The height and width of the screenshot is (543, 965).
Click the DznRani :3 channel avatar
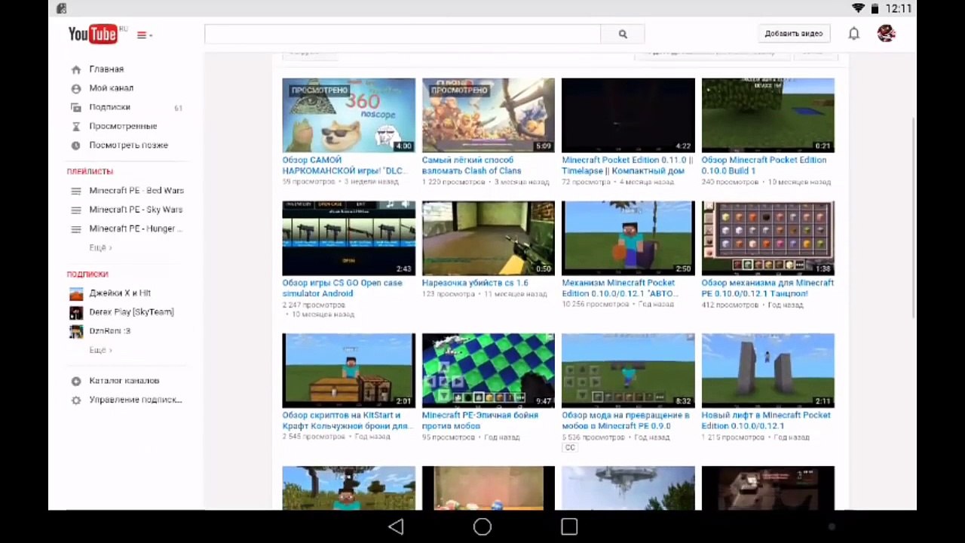click(x=76, y=331)
